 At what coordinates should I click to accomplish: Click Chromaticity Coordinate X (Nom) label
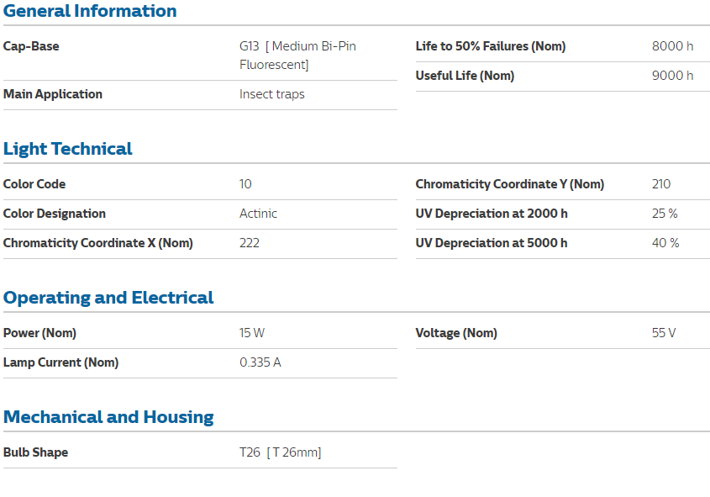coord(97,243)
